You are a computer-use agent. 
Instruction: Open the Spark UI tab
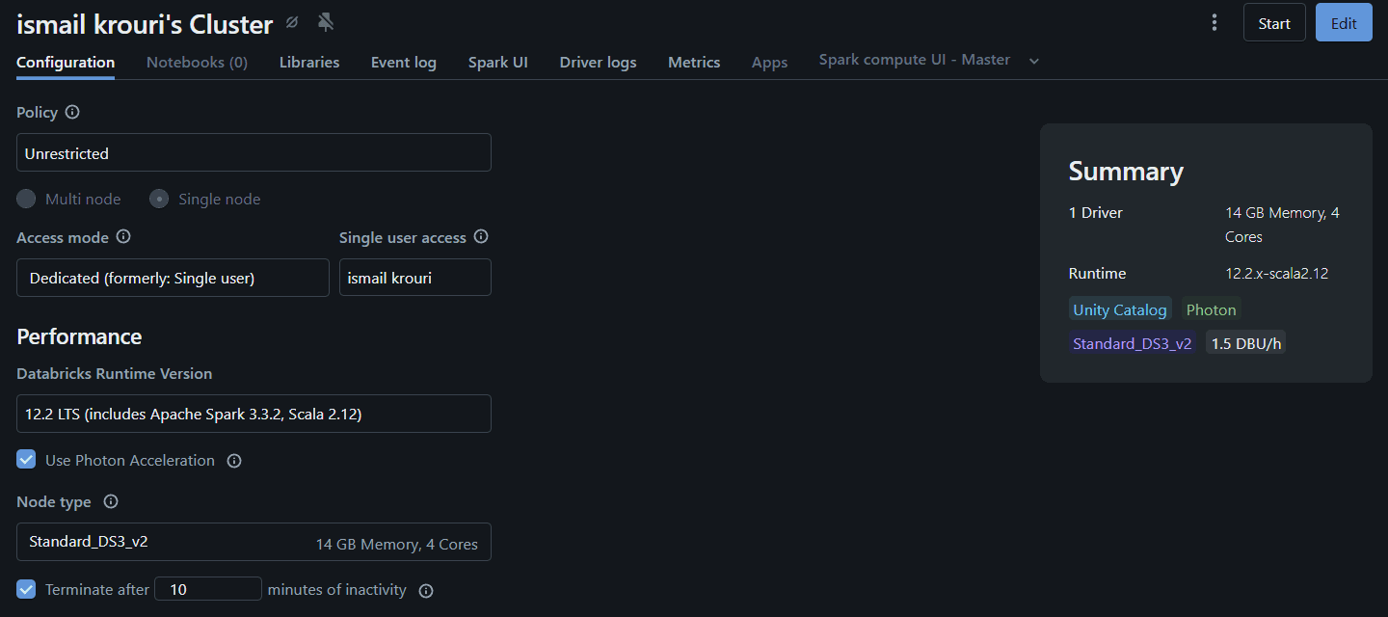(498, 63)
